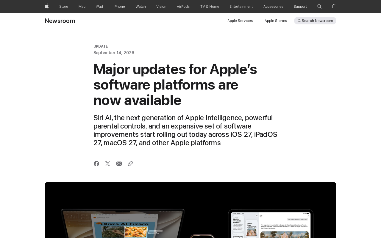Select the September 14, 2026 date text
Screen dimensions: 381x238
(114, 53)
